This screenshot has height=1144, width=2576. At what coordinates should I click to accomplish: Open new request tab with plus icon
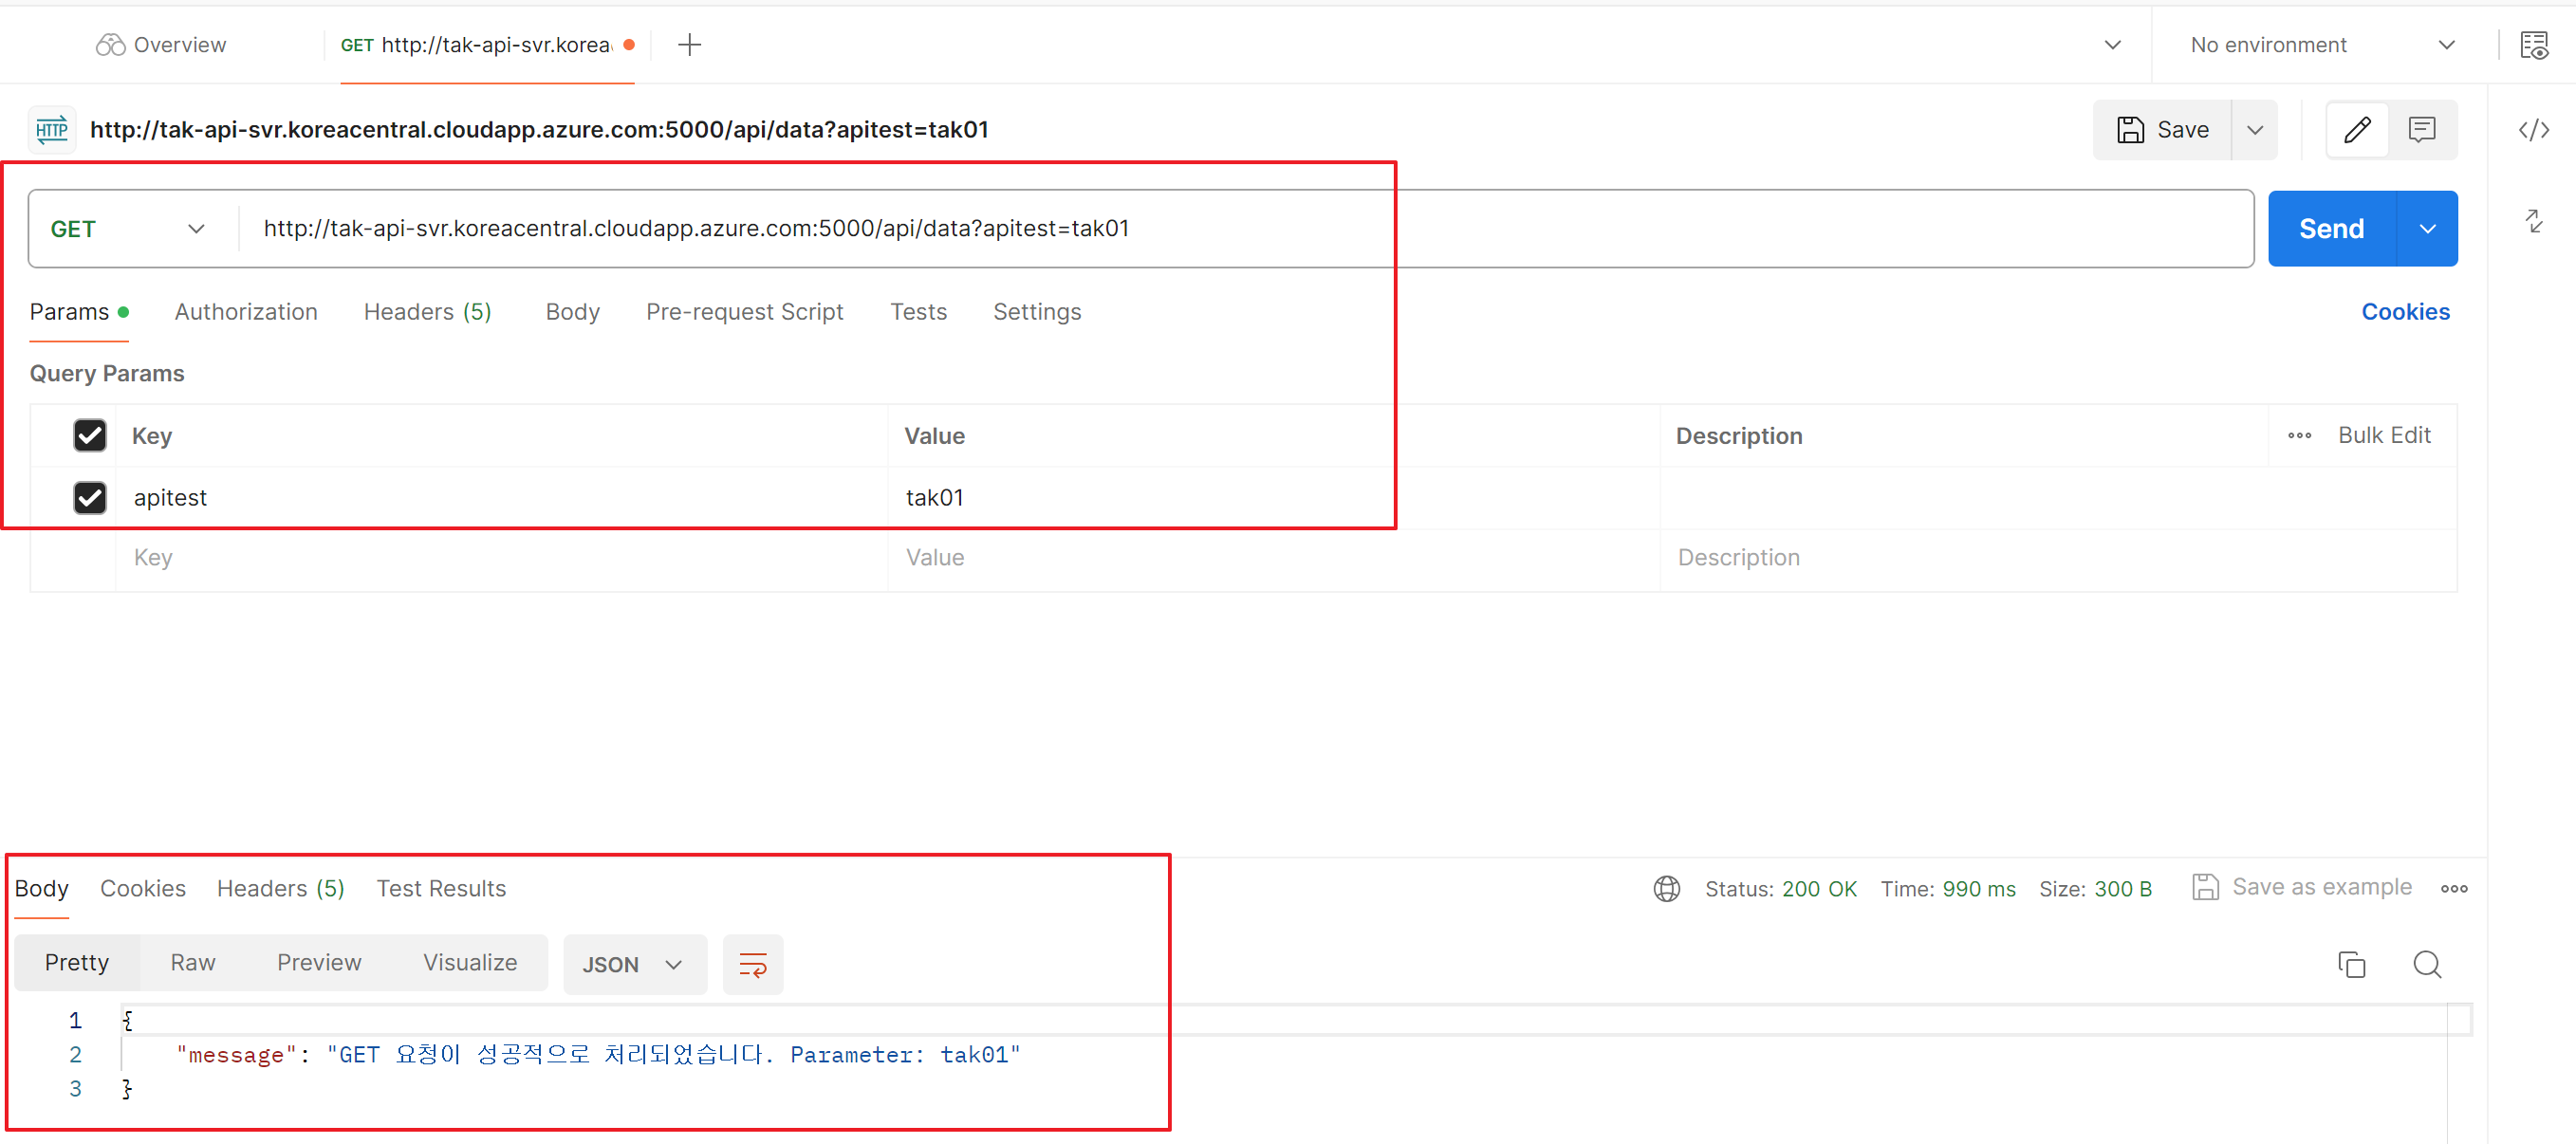coord(689,45)
